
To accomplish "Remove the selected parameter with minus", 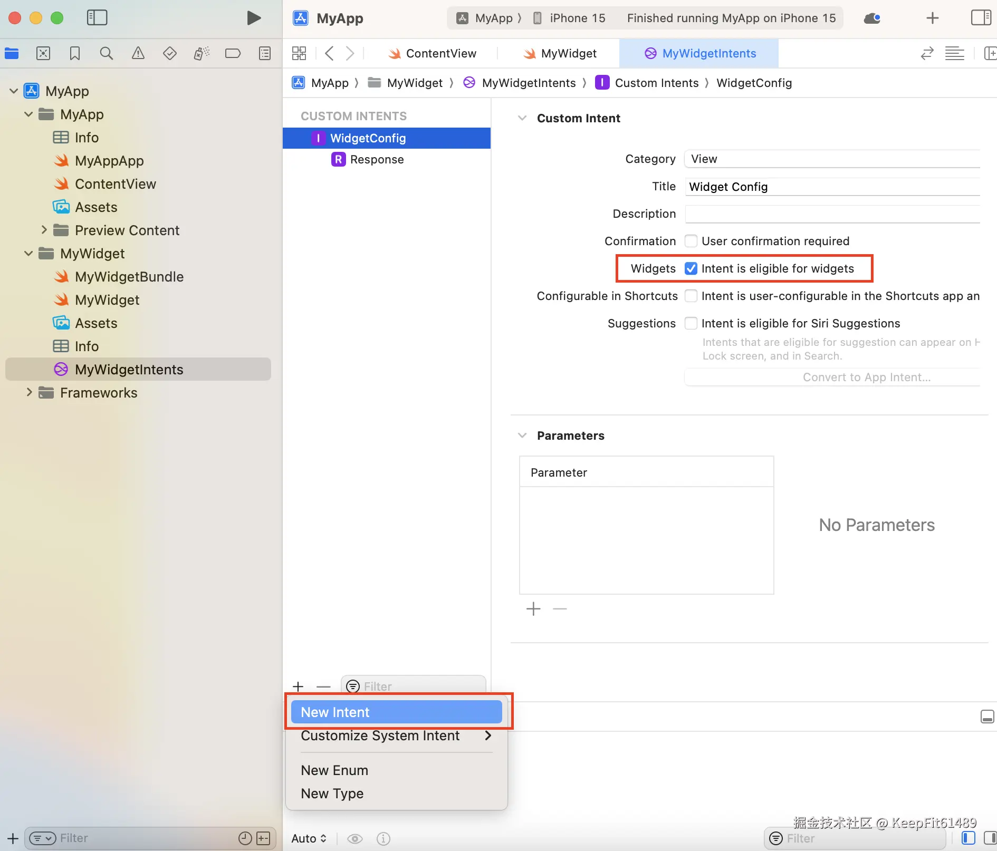I will pos(560,609).
